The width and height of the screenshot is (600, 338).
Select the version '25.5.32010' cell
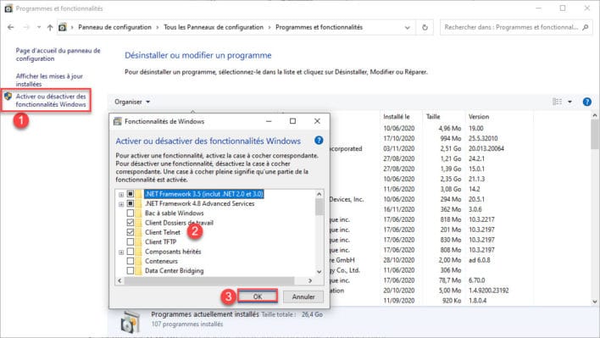coord(483,138)
